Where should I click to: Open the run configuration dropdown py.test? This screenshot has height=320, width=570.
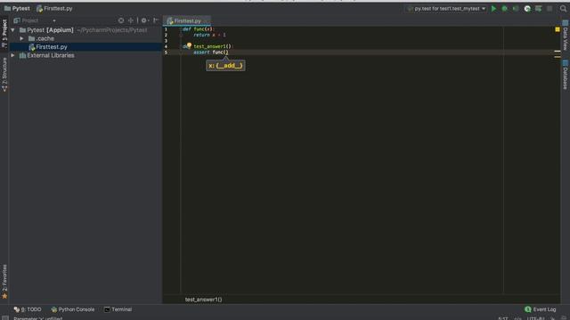(446, 8)
